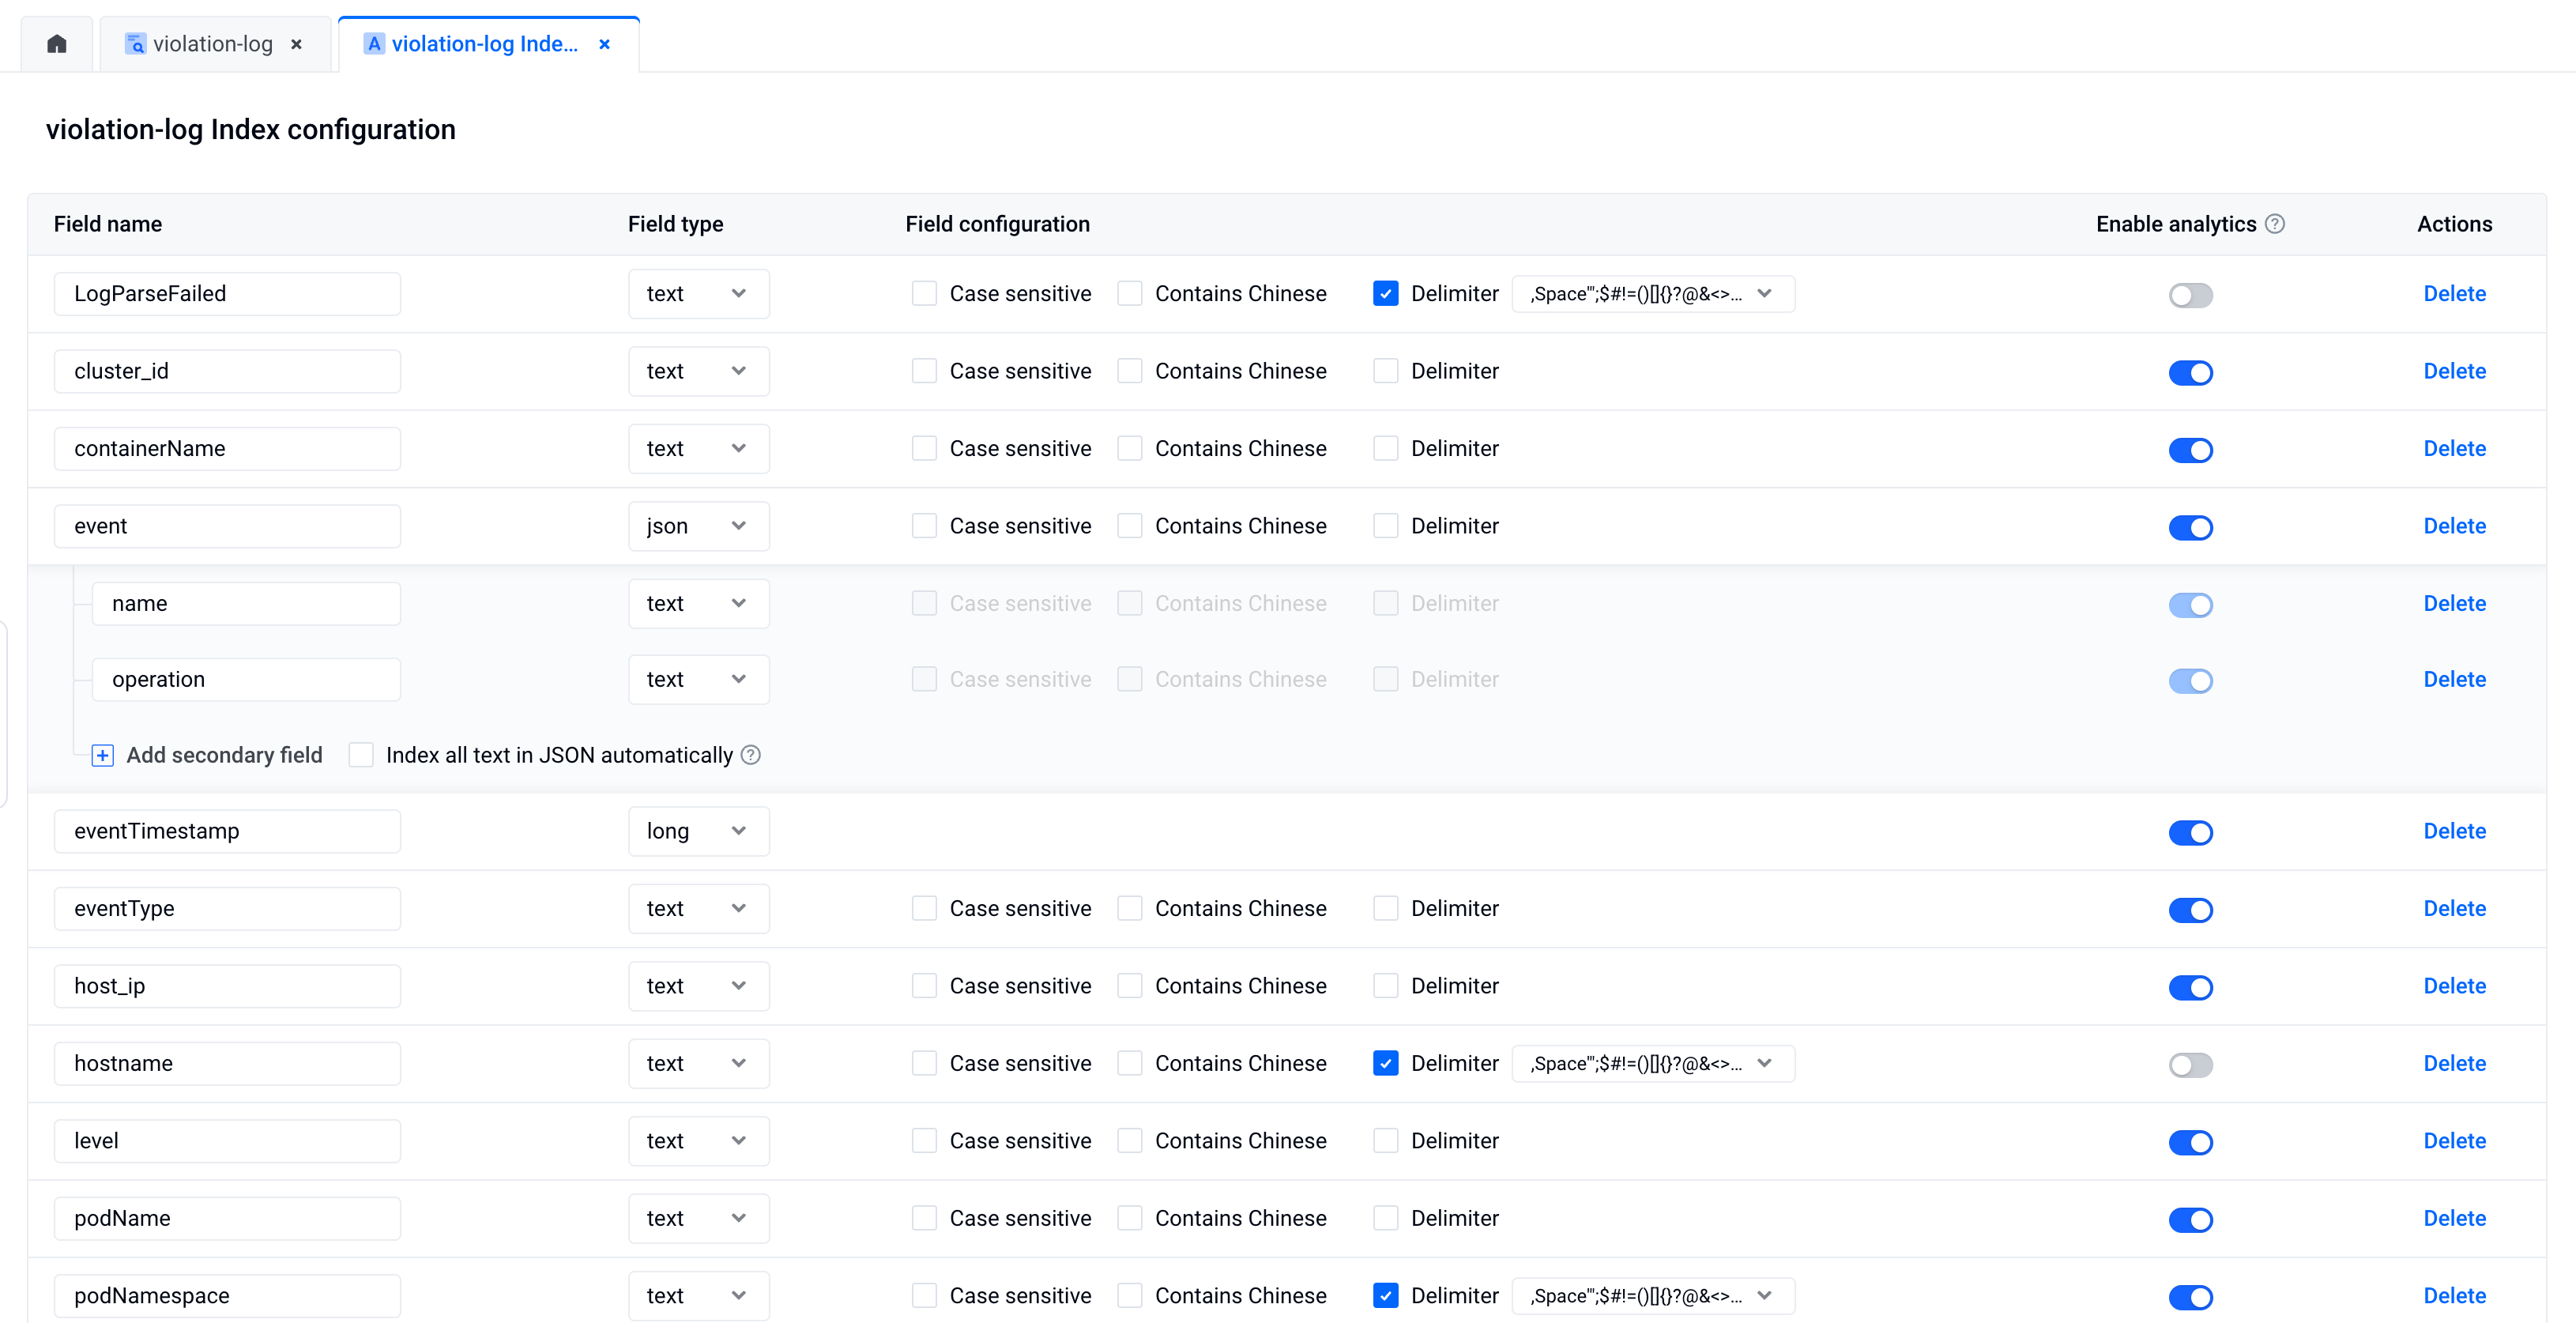Check Index all text in JSON automatically
Image resolution: width=2576 pixels, height=1323 pixels.
(361, 755)
